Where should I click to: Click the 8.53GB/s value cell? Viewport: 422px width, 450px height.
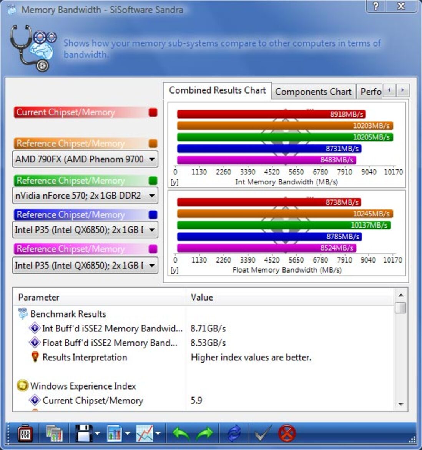(x=208, y=342)
